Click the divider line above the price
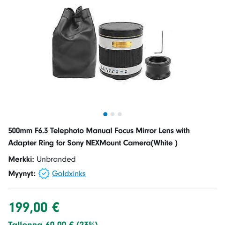Viewport: 225px width, 225px height. pyautogui.click(x=112, y=188)
